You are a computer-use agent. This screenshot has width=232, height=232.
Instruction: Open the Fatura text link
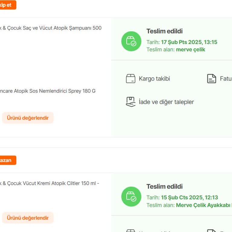tap(225, 79)
